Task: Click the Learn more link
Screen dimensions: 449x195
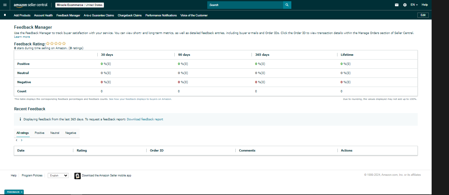Action: coord(22,37)
